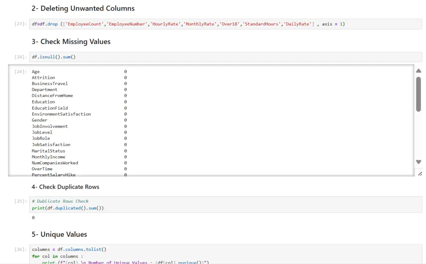Click the df.isnull().sum() code cell
The height and width of the screenshot is (264, 426).
[226, 57]
